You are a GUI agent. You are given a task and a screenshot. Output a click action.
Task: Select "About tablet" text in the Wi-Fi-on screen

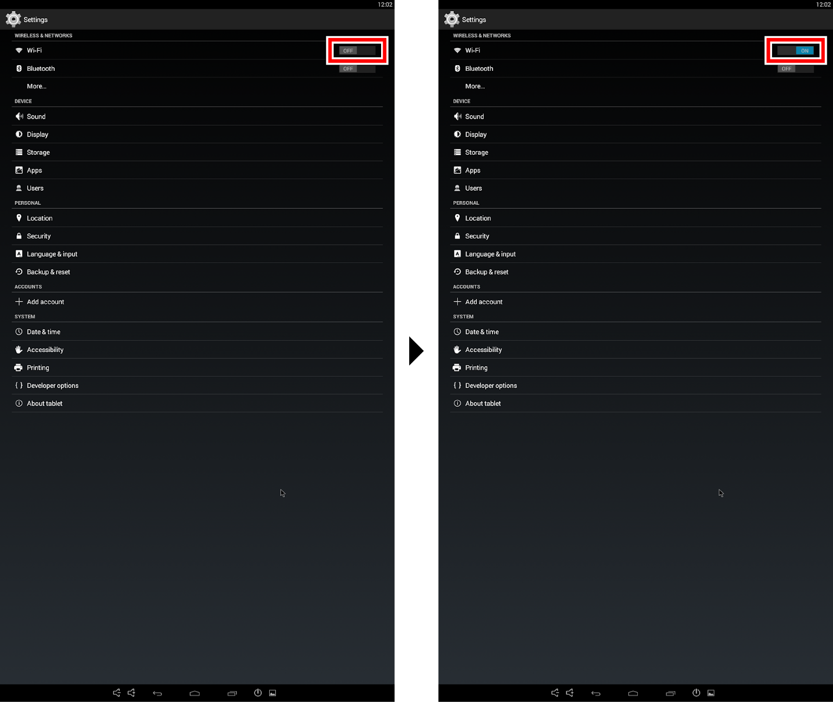click(x=483, y=404)
